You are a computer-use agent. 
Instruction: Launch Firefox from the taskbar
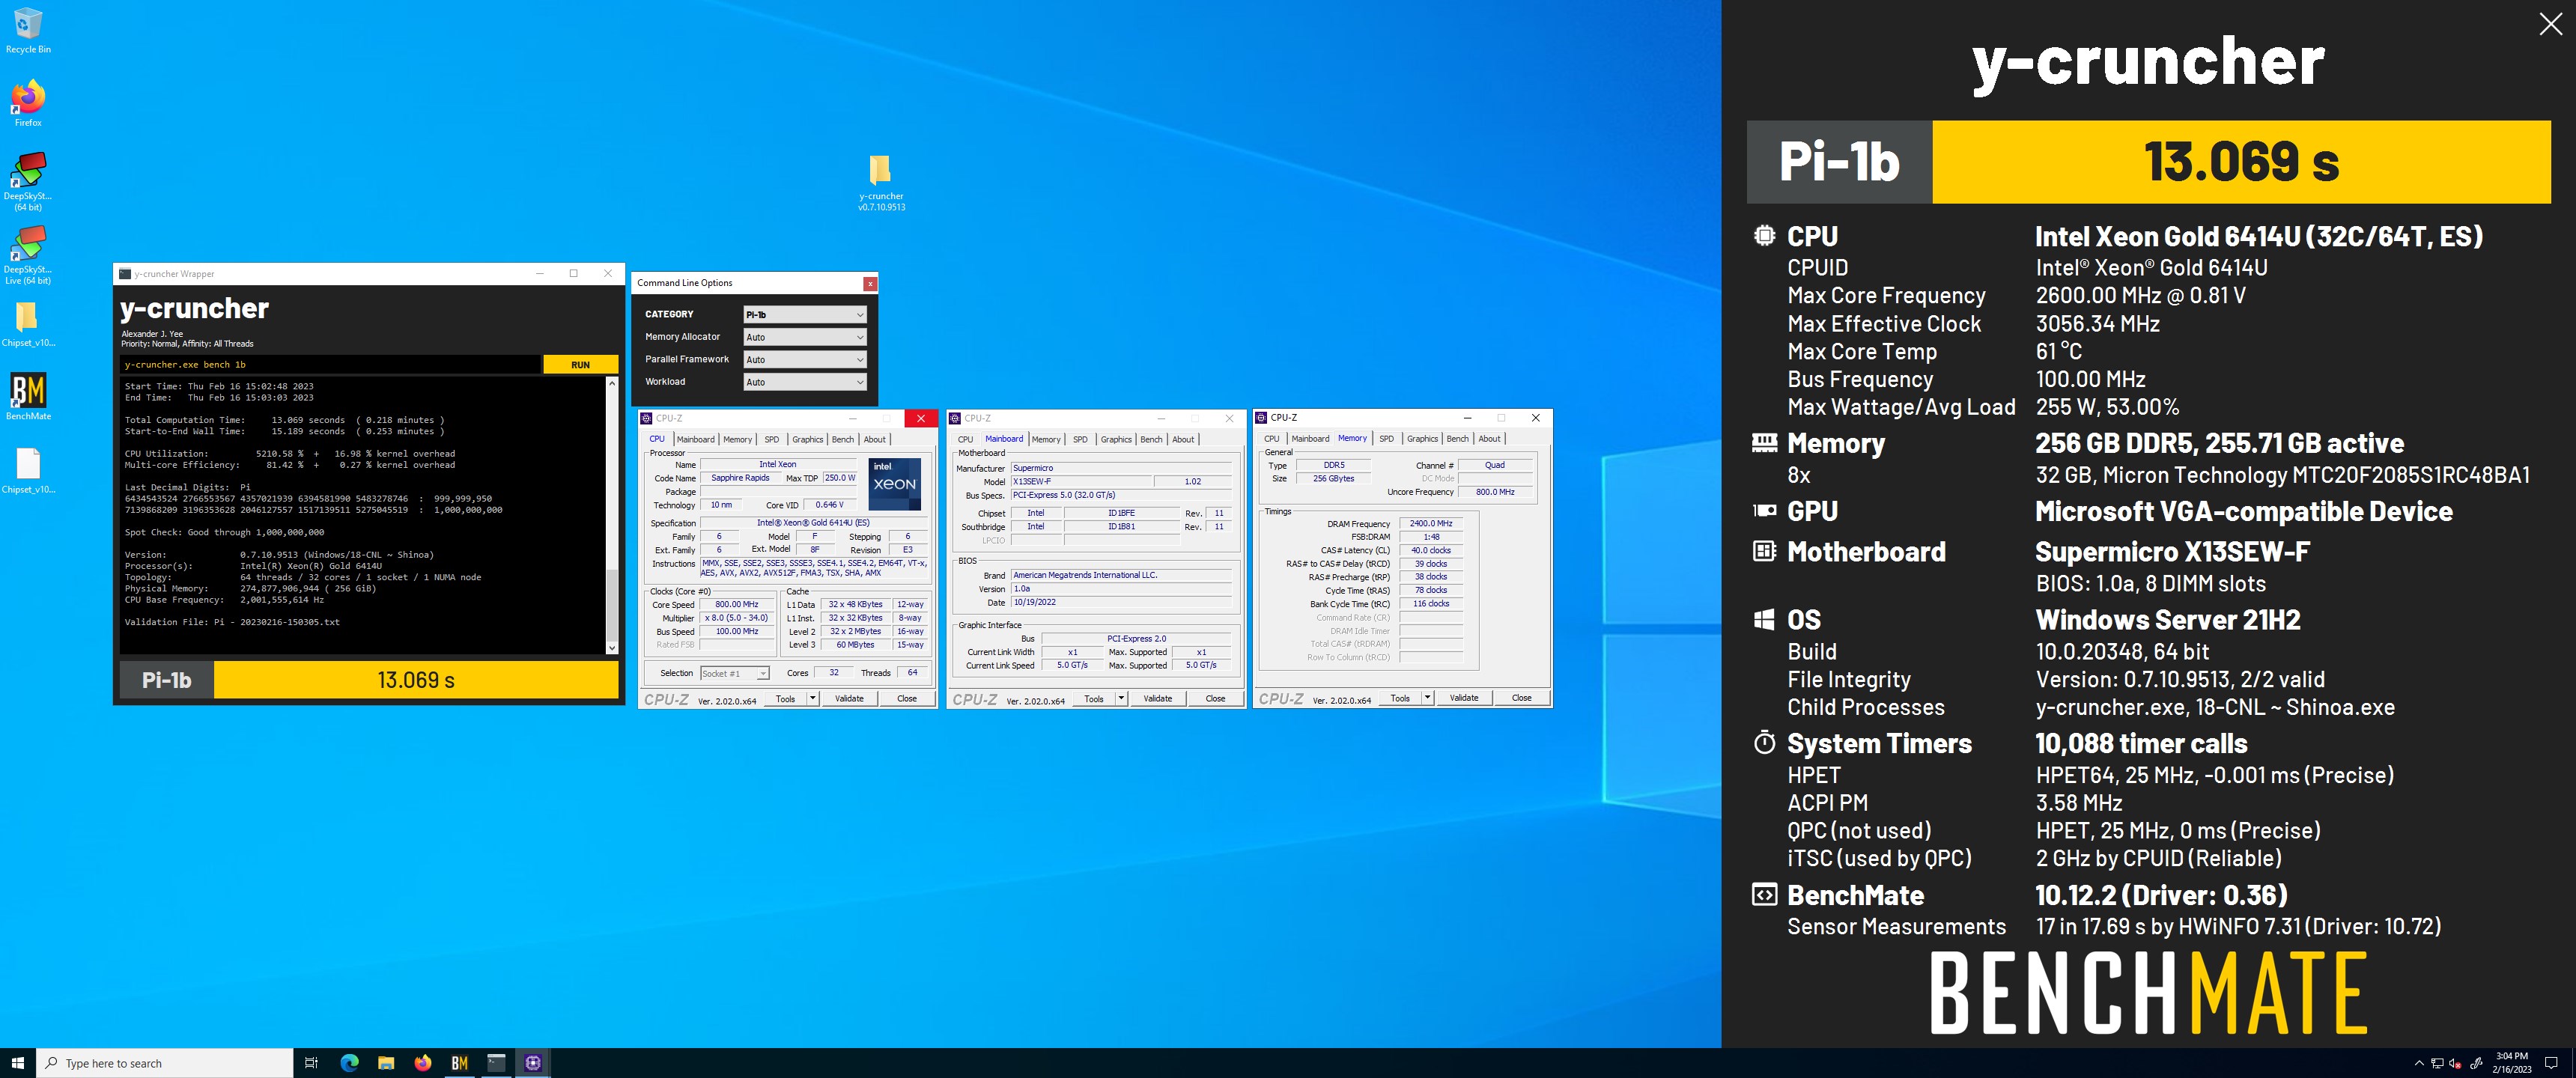click(423, 1062)
